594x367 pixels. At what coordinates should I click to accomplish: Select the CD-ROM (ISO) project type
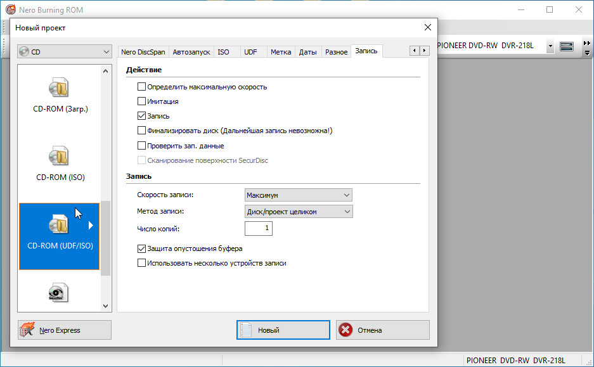(x=60, y=164)
